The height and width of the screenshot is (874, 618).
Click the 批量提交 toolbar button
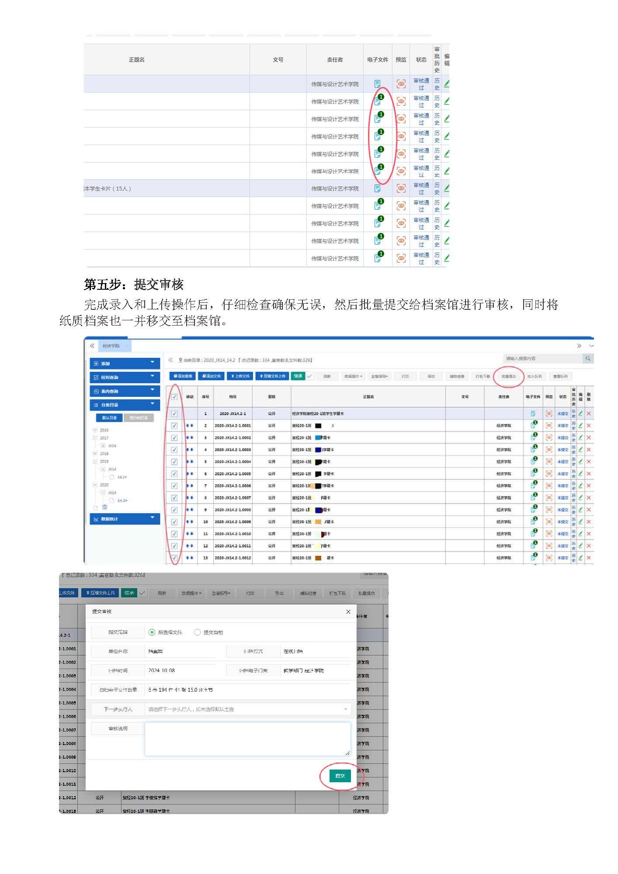click(x=508, y=376)
